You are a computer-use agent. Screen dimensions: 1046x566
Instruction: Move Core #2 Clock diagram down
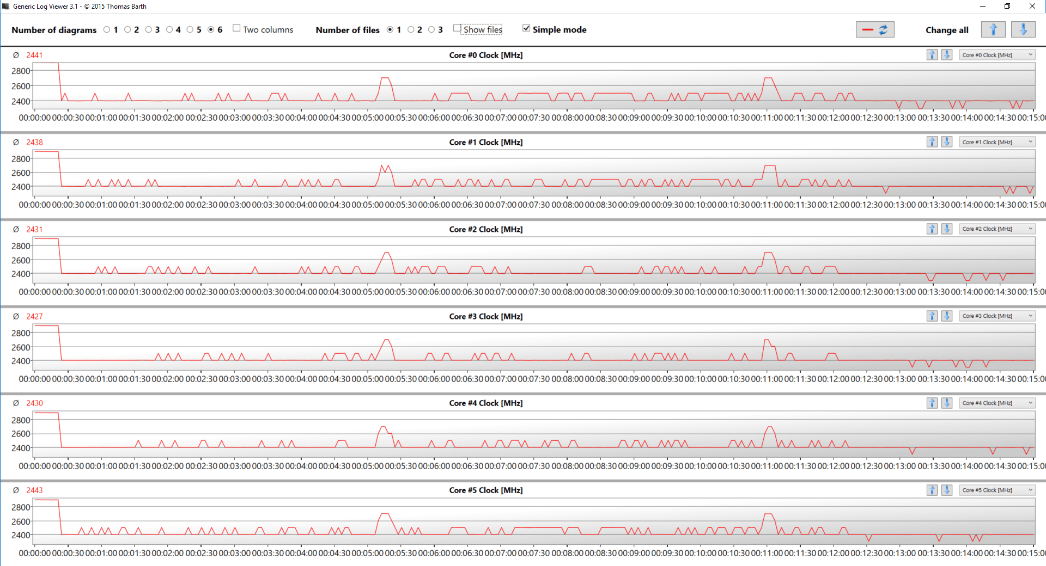click(x=947, y=229)
